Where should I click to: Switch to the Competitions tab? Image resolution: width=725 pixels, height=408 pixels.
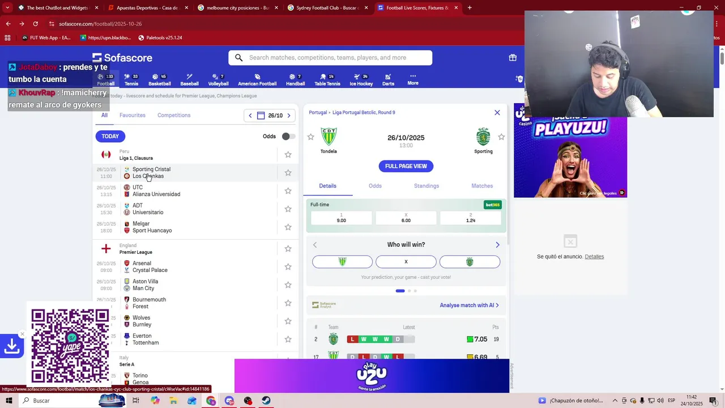click(x=174, y=115)
